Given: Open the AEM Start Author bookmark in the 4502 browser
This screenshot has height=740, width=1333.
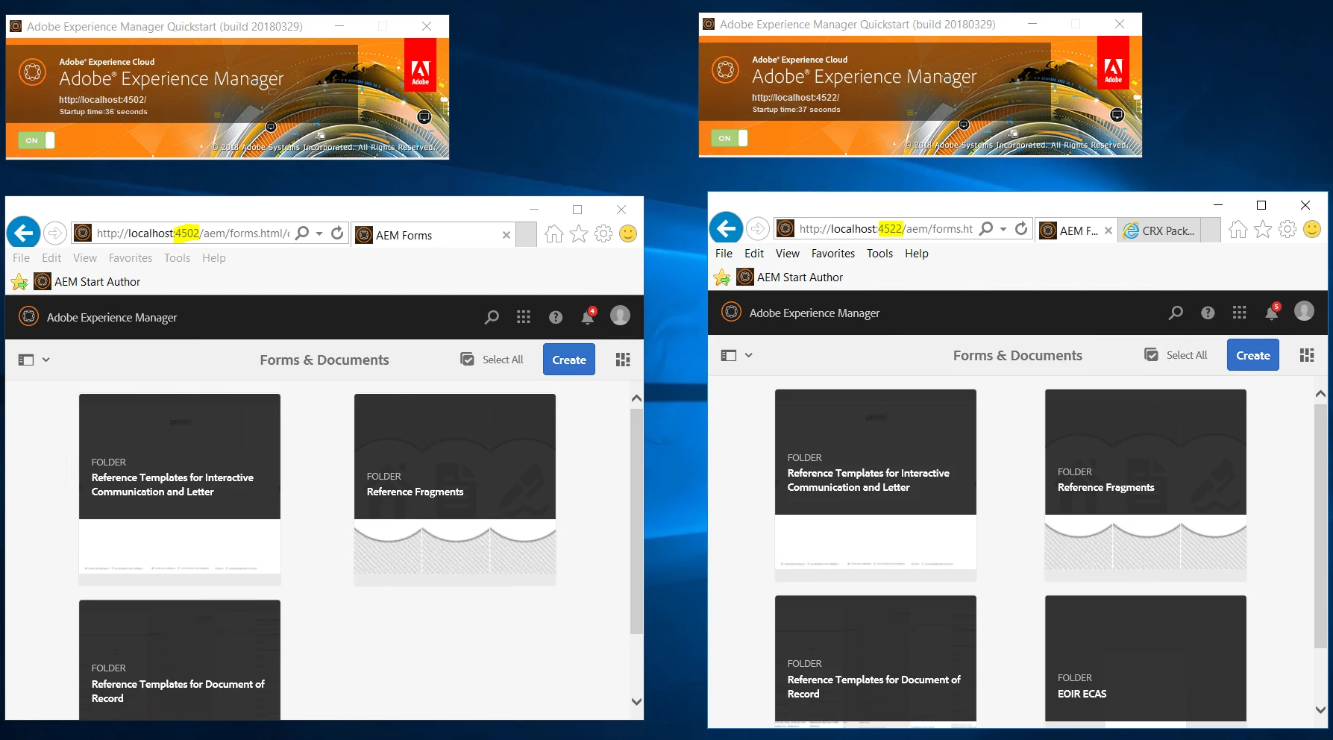Looking at the screenshot, I should point(88,282).
